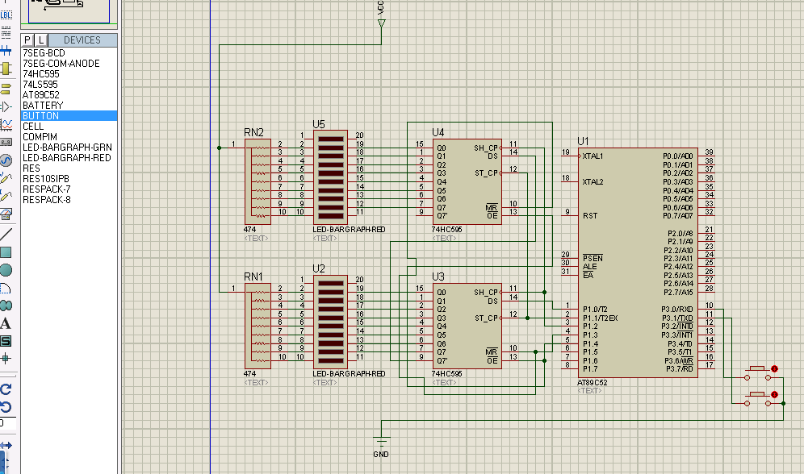Click the rotate anticlockwise icon
Image resolution: width=804 pixels, height=474 pixels.
[6, 407]
